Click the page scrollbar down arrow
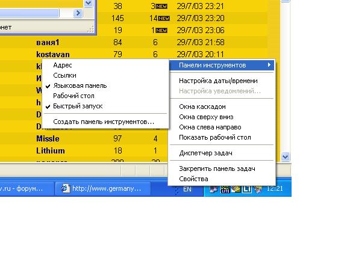 [286, 156]
